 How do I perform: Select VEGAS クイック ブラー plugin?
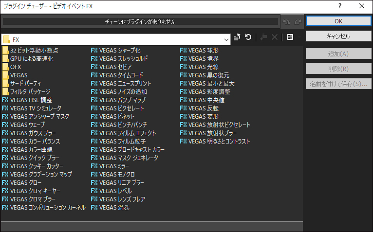pyautogui.click(x=31, y=158)
